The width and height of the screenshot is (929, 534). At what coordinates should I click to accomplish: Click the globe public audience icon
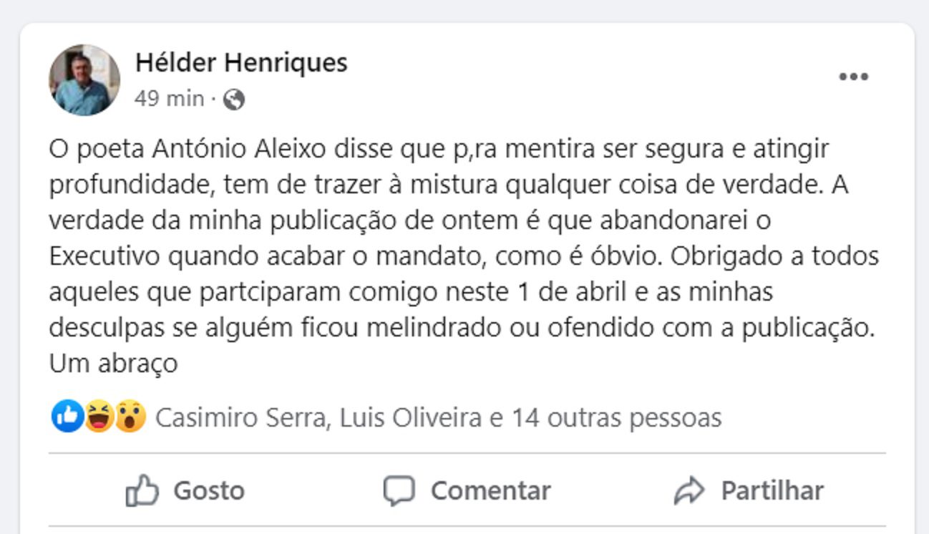(x=233, y=99)
